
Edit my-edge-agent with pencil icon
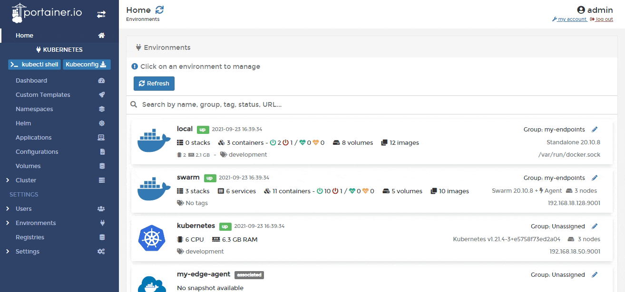[595, 275]
